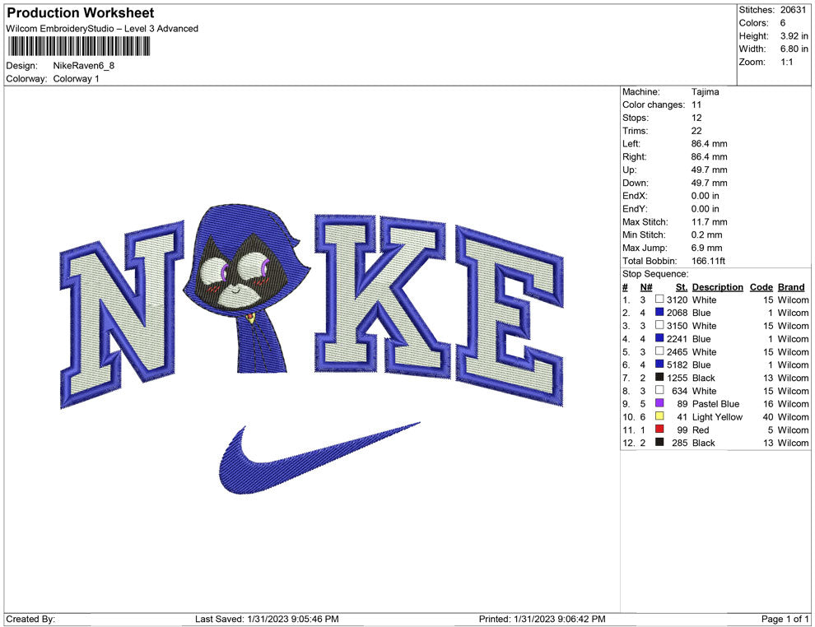Click the Red color swatch
This screenshot has width=815, height=627.
[x=659, y=429]
